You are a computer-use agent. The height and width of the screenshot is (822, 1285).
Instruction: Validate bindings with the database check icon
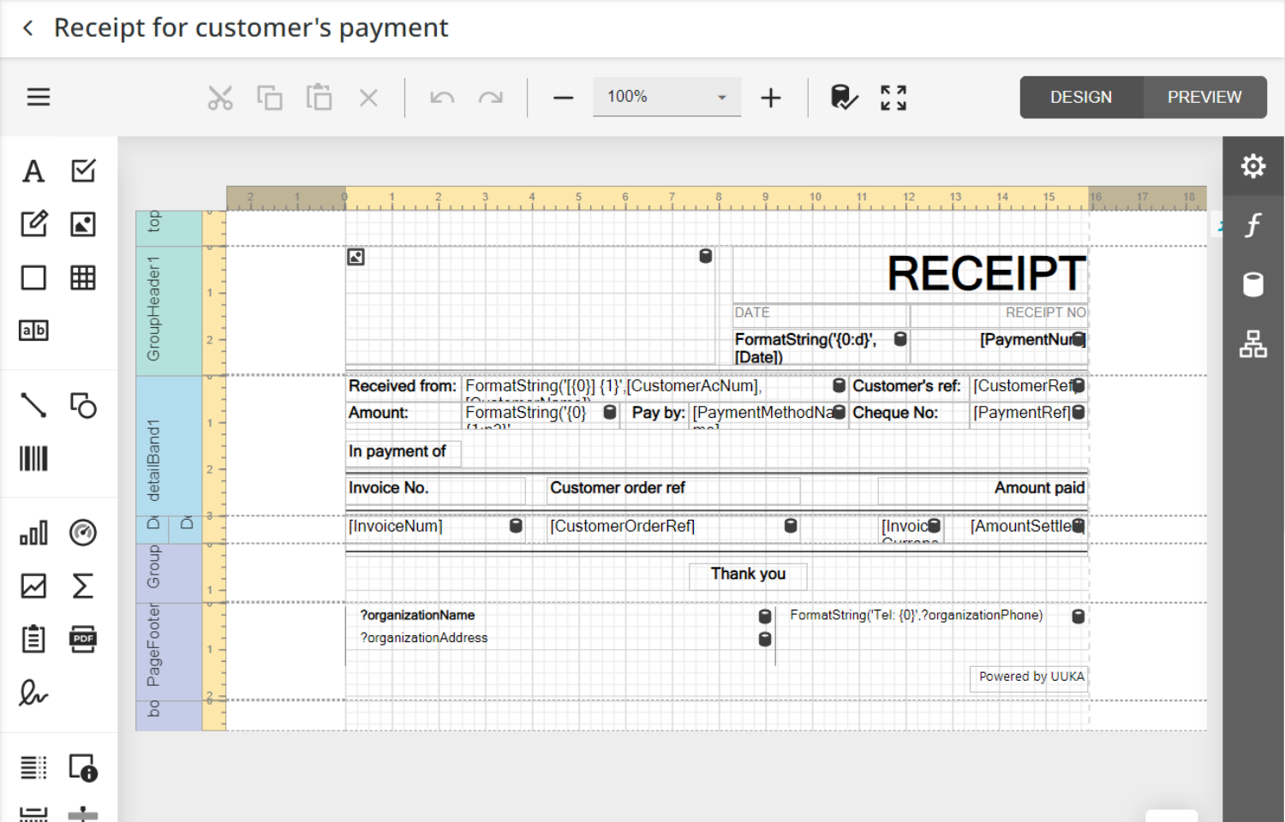(x=844, y=98)
